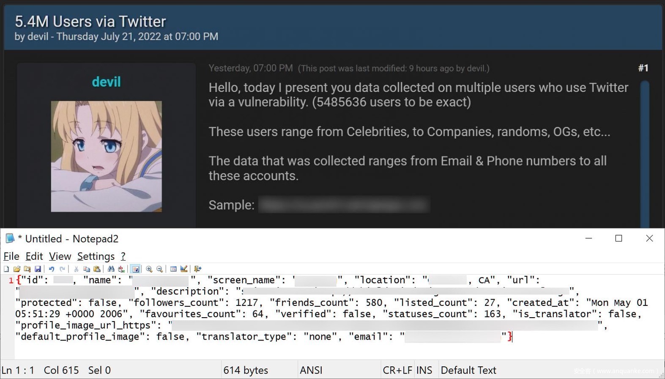Screen dimensions: 665x379
Task: Open the Replace dialog icon
Action: [x=121, y=269]
